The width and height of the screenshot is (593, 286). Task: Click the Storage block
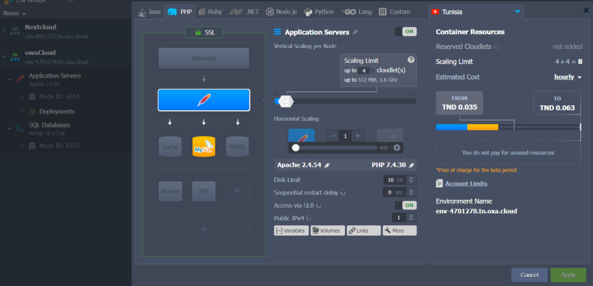(x=170, y=191)
